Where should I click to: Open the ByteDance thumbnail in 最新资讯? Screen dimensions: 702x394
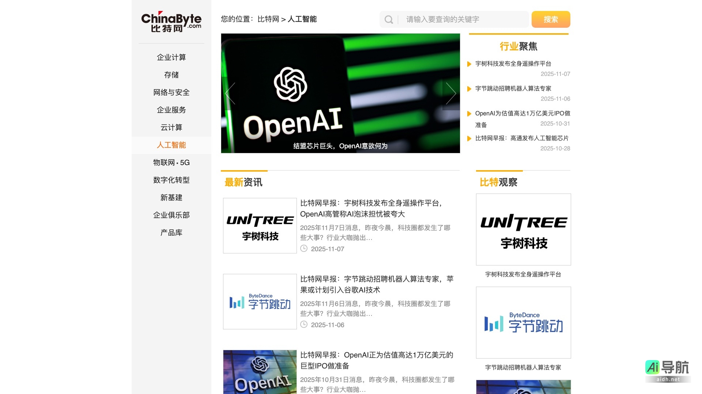260,302
